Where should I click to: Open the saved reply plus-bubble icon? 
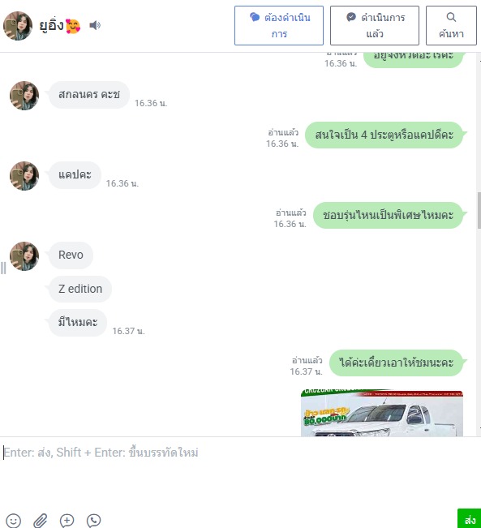[x=67, y=521]
